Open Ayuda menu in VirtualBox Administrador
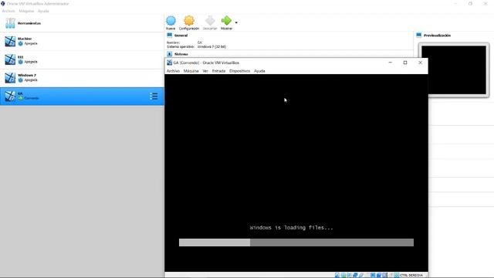 click(43, 11)
